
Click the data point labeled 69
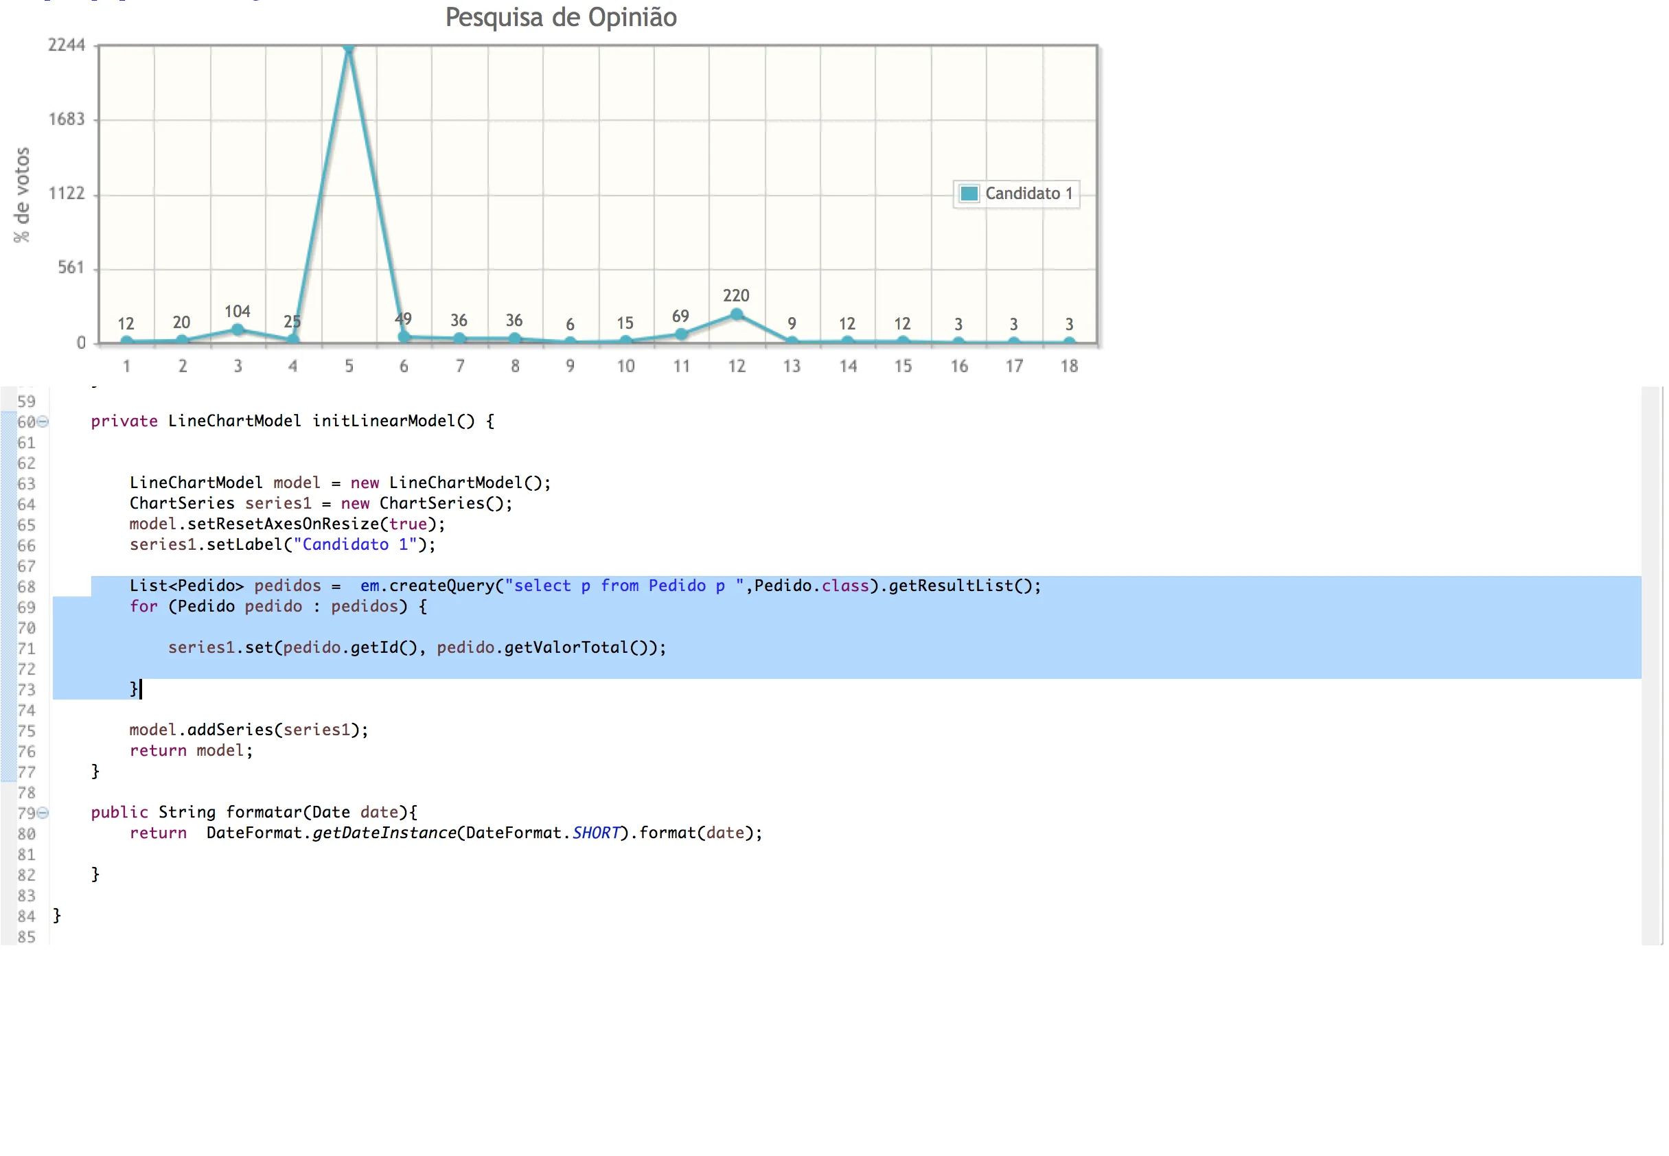681,334
